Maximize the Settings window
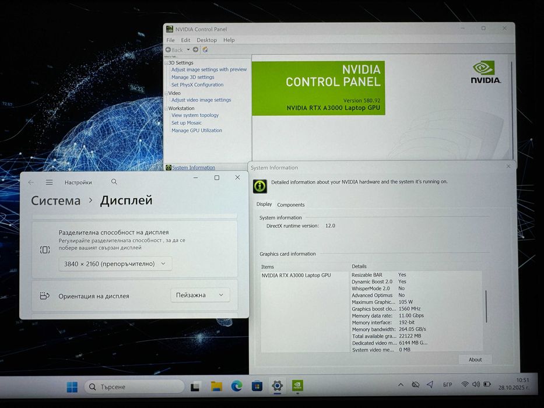 217,178
